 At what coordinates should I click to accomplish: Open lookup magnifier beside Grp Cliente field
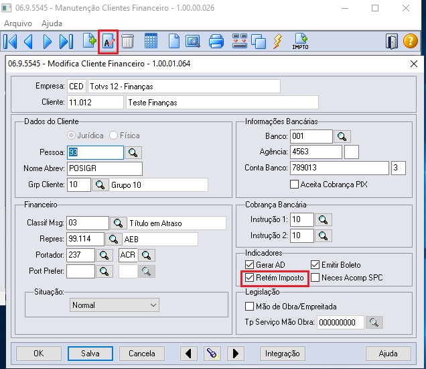(x=100, y=184)
